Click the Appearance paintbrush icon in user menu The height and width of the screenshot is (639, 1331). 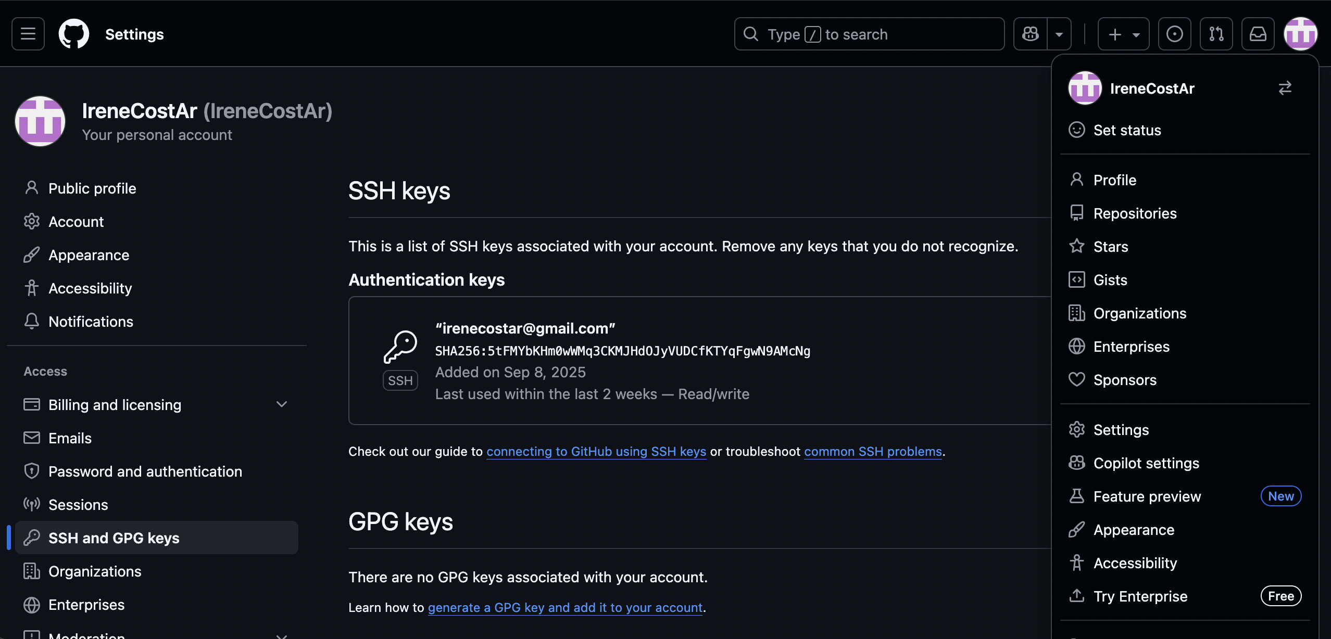pyautogui.click(x=1076, y=530)
